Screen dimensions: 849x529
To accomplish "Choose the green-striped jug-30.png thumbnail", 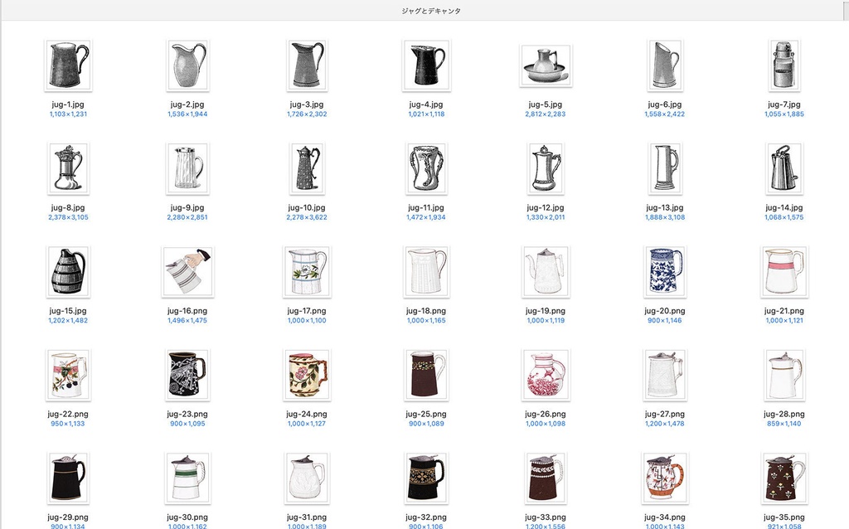I will pyautogui.click(x=187, y=478).
